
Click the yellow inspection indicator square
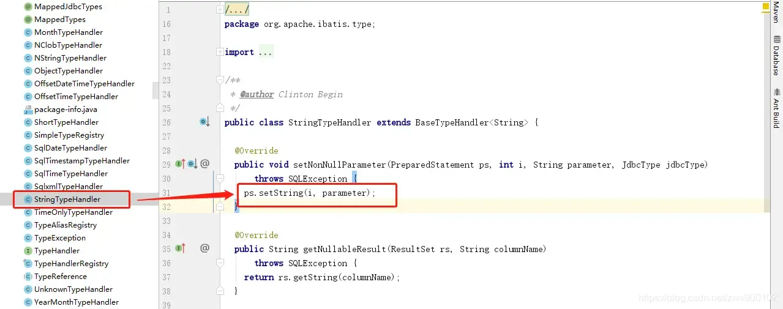765,7
